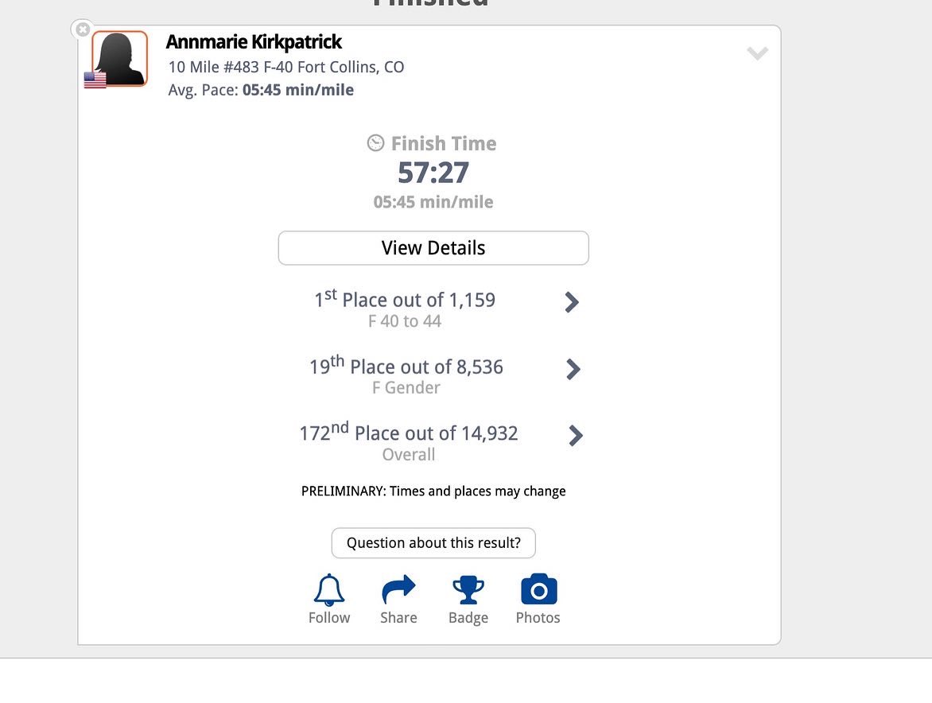
Task: Select the 1st Place out of 1,159 row
Action: coord(404,301)
